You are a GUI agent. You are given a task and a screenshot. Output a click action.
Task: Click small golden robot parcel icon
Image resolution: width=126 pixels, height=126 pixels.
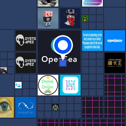point(55,107)
